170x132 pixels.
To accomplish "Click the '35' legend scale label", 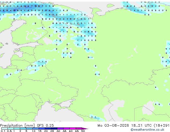I will coord(64,131).
